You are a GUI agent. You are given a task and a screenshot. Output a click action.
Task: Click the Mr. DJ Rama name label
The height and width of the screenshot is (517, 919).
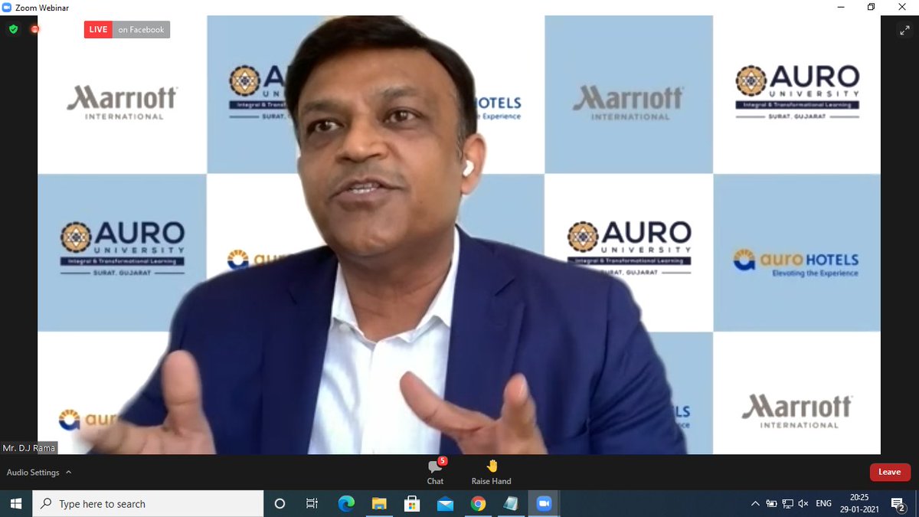coord(29,448)
